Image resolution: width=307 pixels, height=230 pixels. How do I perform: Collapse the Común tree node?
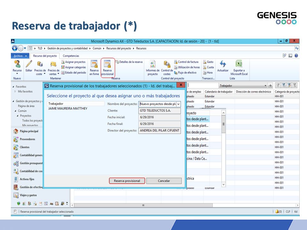(x=15, y=111)
